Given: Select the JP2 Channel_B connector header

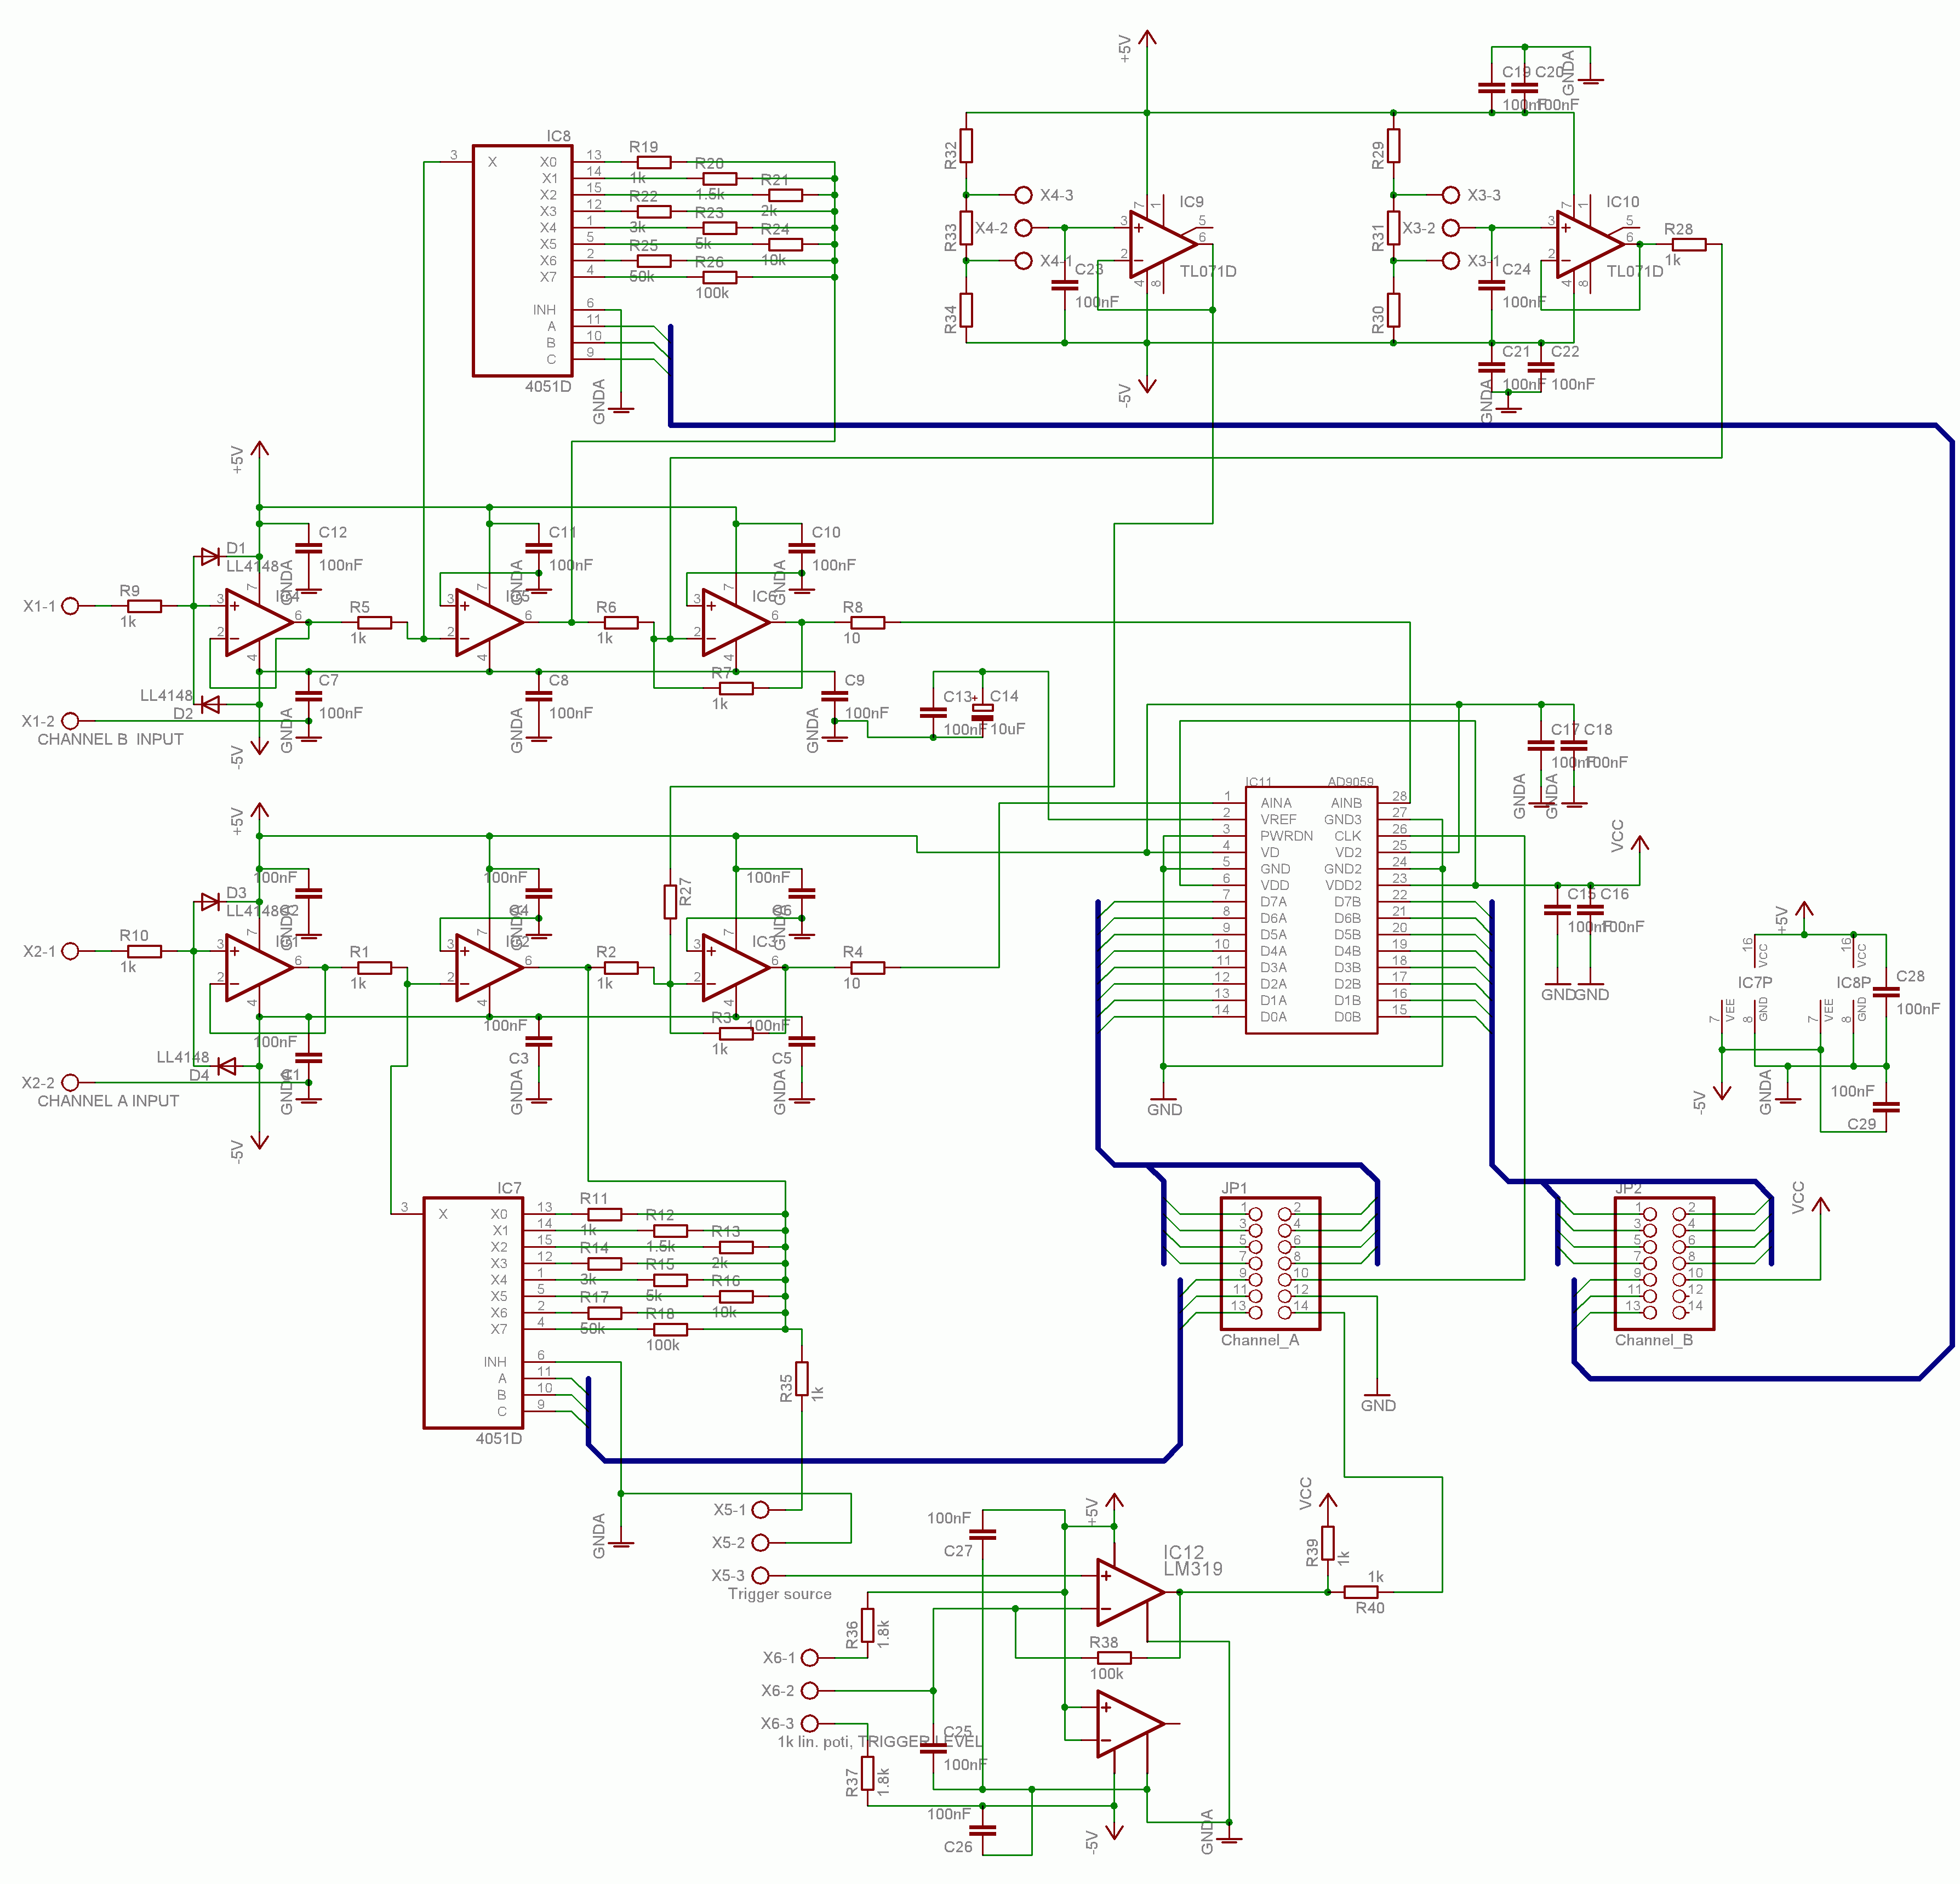Looking at the screenshot, I should 1664,1263.
